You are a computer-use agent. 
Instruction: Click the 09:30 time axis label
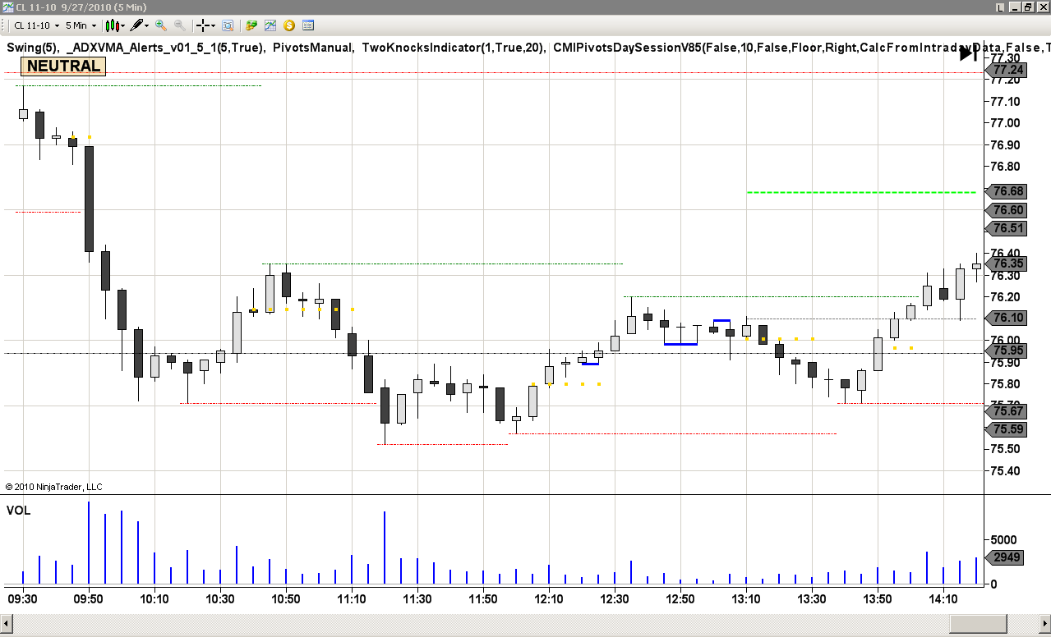point(22,599)
